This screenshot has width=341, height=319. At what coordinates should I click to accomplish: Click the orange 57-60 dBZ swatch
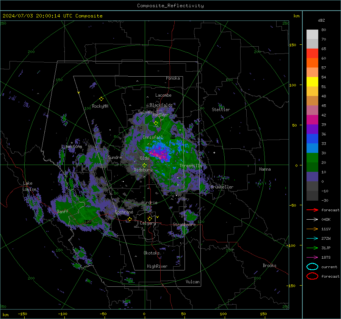tap(312, 63)
